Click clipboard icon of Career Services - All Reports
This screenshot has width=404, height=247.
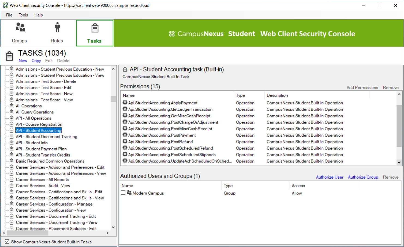point(11,179)
